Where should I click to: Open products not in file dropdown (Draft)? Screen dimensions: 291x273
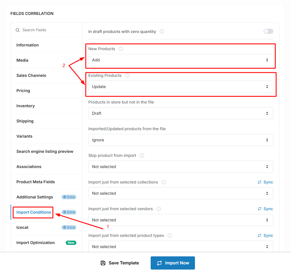pyautogui.click(x=181, y=113)
